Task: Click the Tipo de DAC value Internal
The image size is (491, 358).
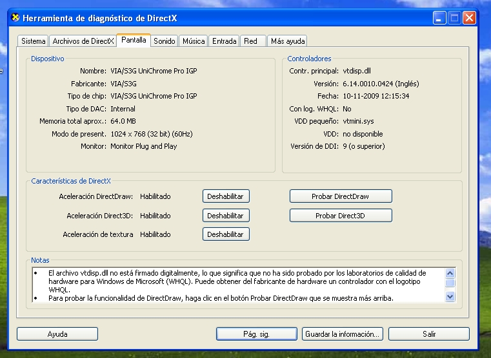Action: [123, 109]
